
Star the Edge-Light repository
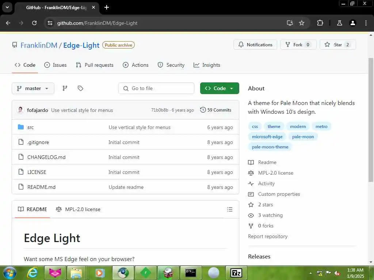(338, 45)
